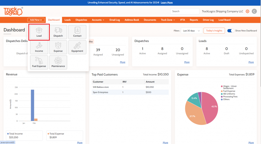Image resolution: width=261 pixels, height=144 pixels.
Task: Click the purple Processing Fees legend dot
Action: [222, 97]
